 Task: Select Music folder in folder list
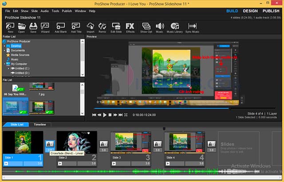[x=15, y=59]
